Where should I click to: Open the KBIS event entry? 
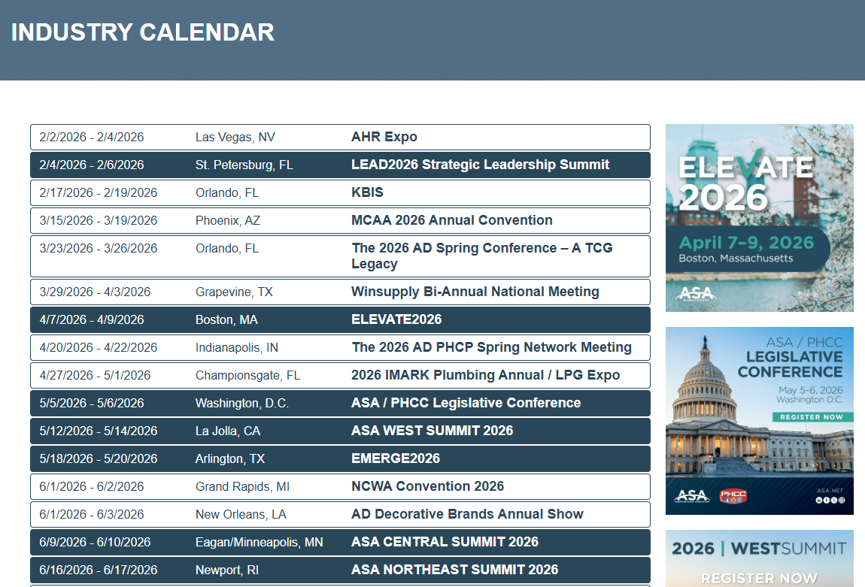click(x=367, y=192)
